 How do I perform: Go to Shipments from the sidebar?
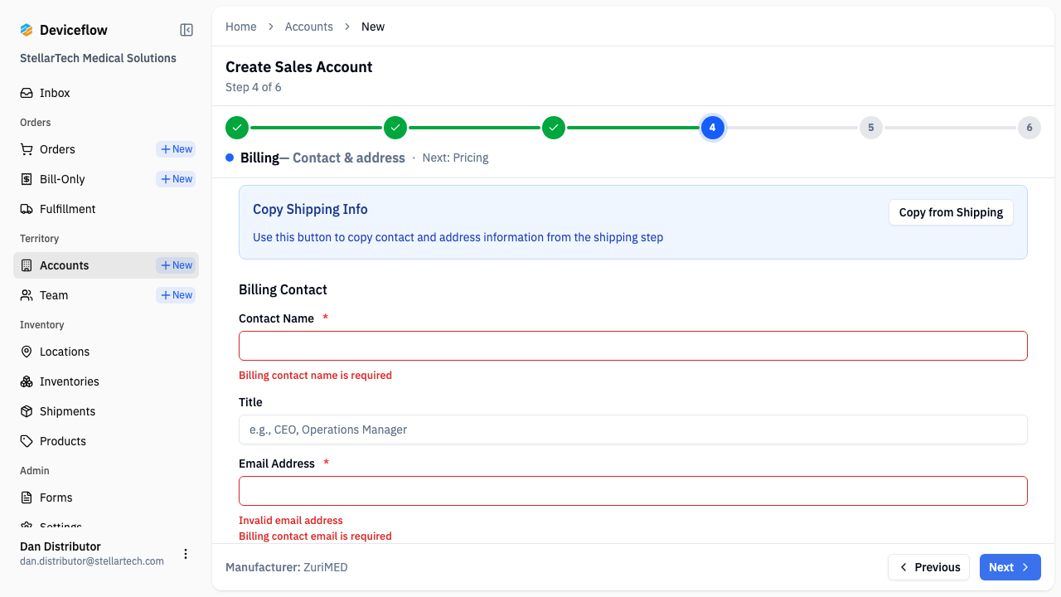click(67, 410)
